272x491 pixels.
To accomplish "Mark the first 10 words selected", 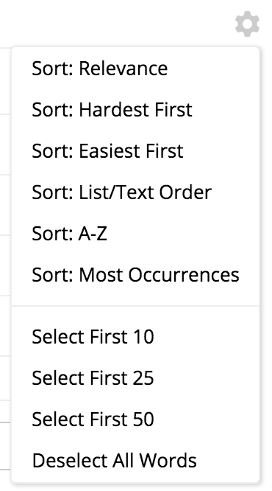I will pos(135,337).
